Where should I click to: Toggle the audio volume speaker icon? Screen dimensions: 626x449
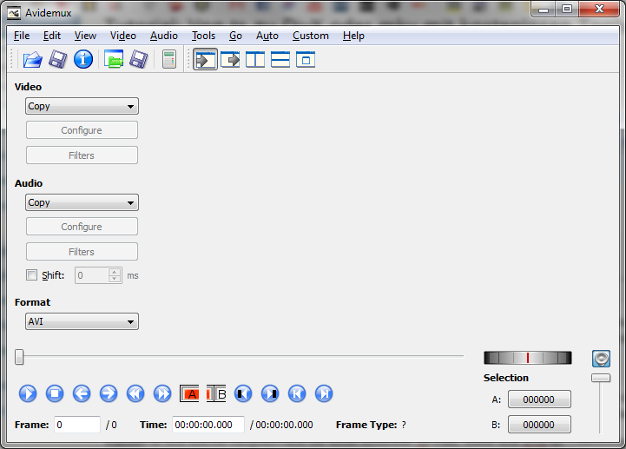[601, 359]
